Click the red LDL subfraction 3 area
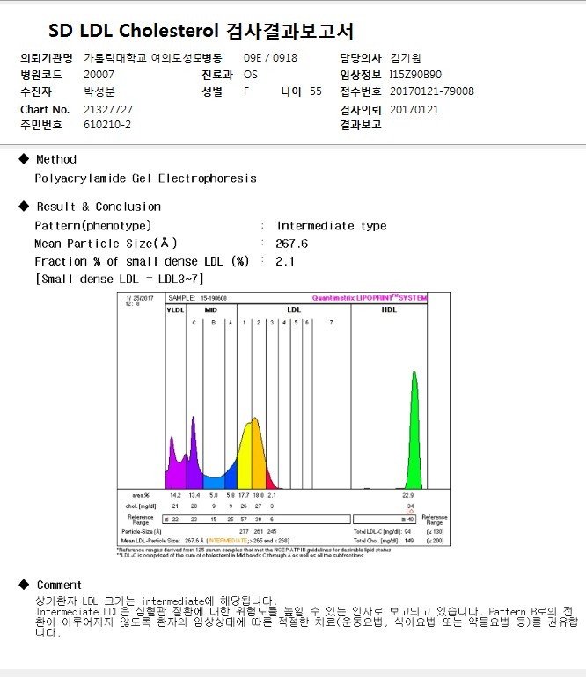Image resolution: width=586 pixels, height=677 pixels. pyautogui.click(x=270, y=481)
